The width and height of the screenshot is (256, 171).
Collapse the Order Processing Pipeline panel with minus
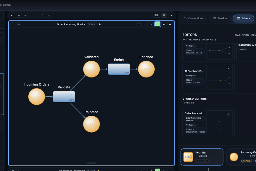coord(170,24)
